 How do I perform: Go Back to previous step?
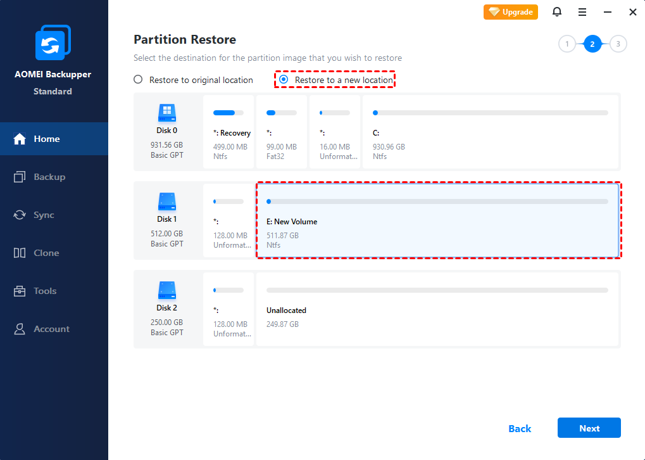click(520, 429)
